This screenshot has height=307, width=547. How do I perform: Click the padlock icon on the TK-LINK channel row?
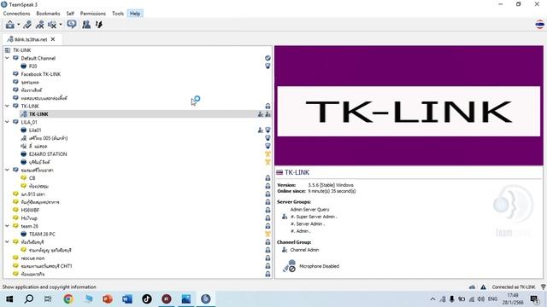click(268, 106)
